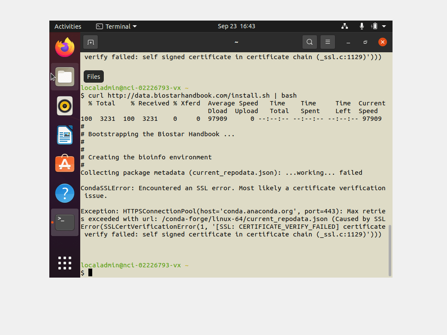447x335 pixels.
Task: Select the running Terminal in the dock
Action: point(65,222)
